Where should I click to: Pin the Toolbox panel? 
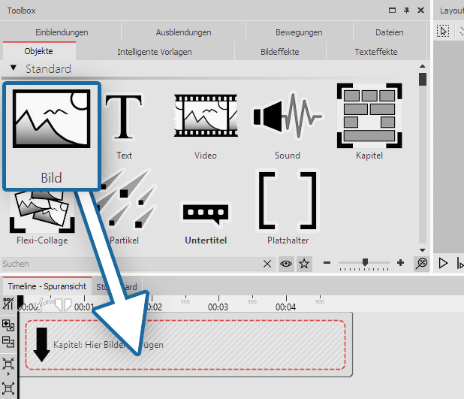tap(406, 11)
